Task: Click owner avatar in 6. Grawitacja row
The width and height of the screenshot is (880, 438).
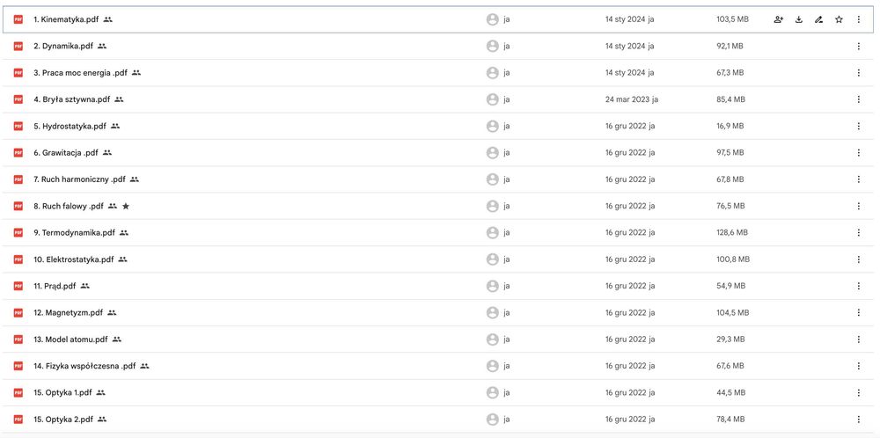Action: click(x=493, y=152)
